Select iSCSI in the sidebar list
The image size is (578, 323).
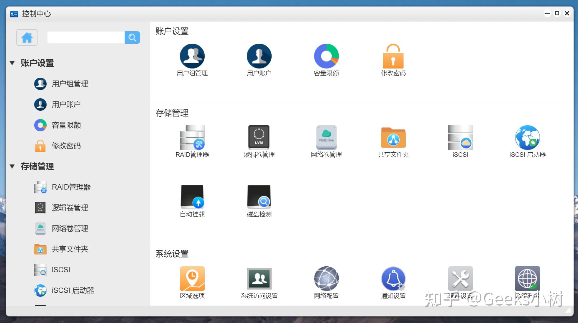(x=61, y=270)
